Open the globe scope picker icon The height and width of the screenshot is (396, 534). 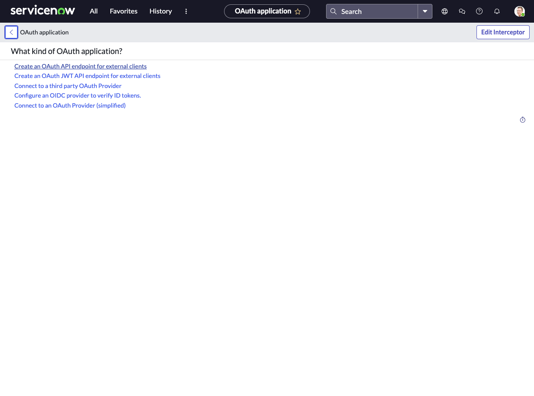(445, 11)
